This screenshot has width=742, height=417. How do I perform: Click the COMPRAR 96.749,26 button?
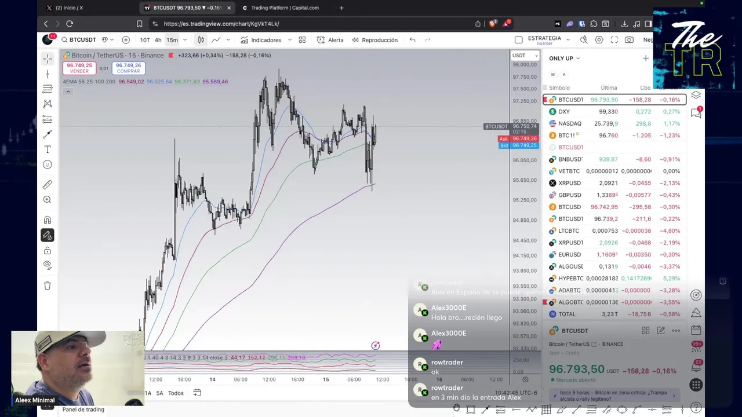tap(128, 68)
